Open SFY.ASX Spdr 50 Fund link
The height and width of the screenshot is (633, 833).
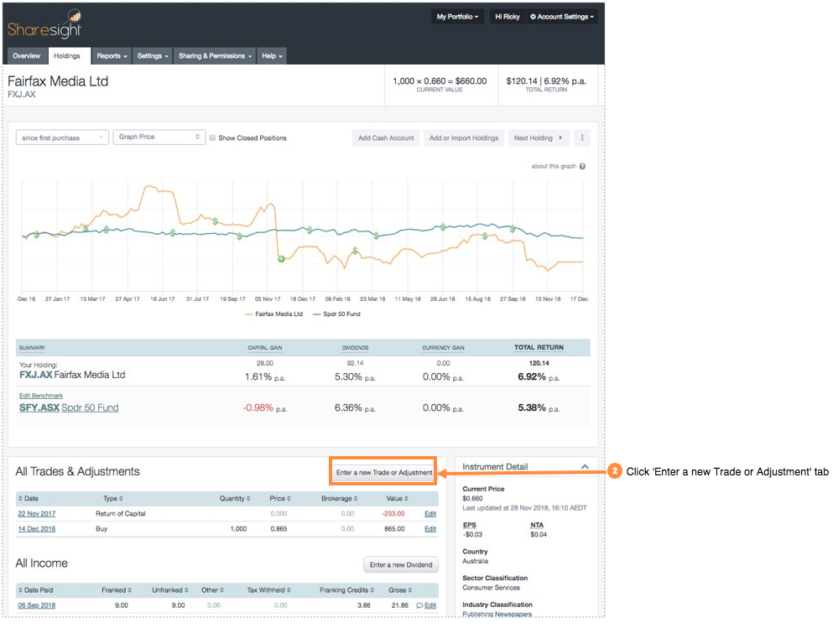pos(69,407)
